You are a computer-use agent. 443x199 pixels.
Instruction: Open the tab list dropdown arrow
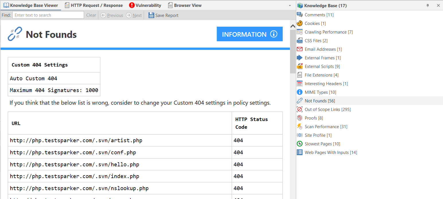pyautogui.click(x=290, y=5)
